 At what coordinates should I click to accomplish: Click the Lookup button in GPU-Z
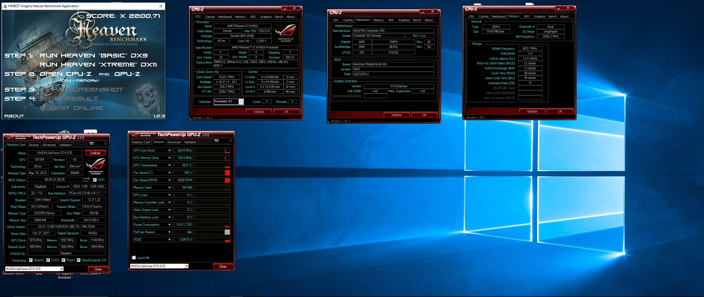pos(95,153)
